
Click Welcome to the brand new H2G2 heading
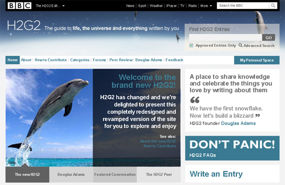tap(144, 81)
